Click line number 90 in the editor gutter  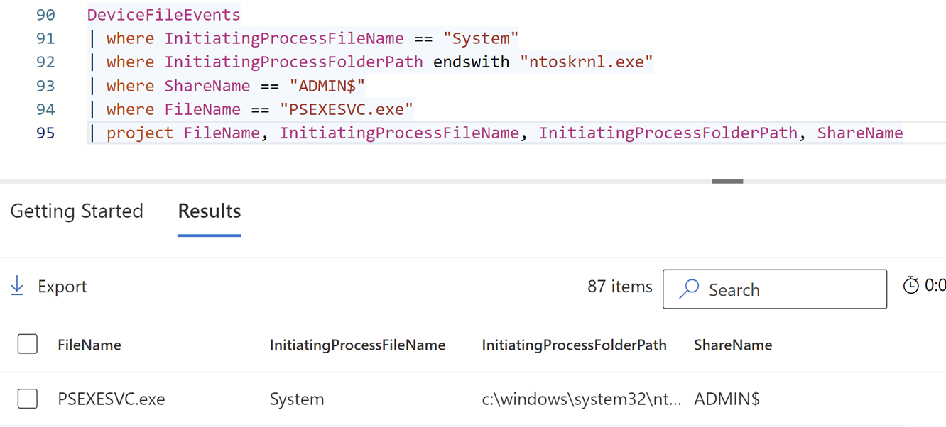coord(45,15)
